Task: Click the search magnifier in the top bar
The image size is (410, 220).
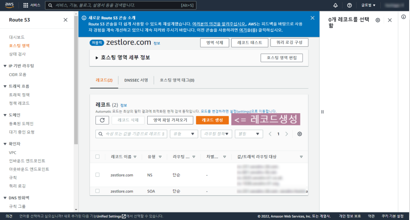Action: tap(50, 5)
